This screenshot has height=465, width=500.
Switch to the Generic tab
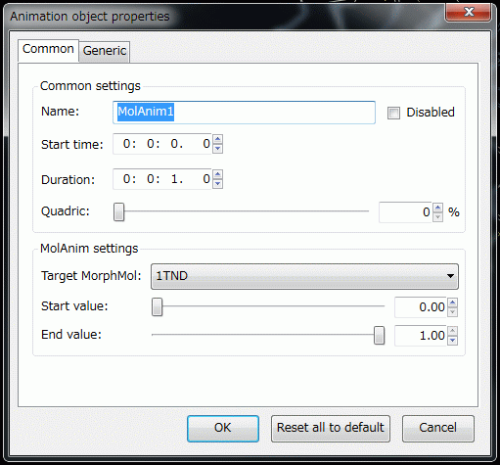[x=105, y=51]
